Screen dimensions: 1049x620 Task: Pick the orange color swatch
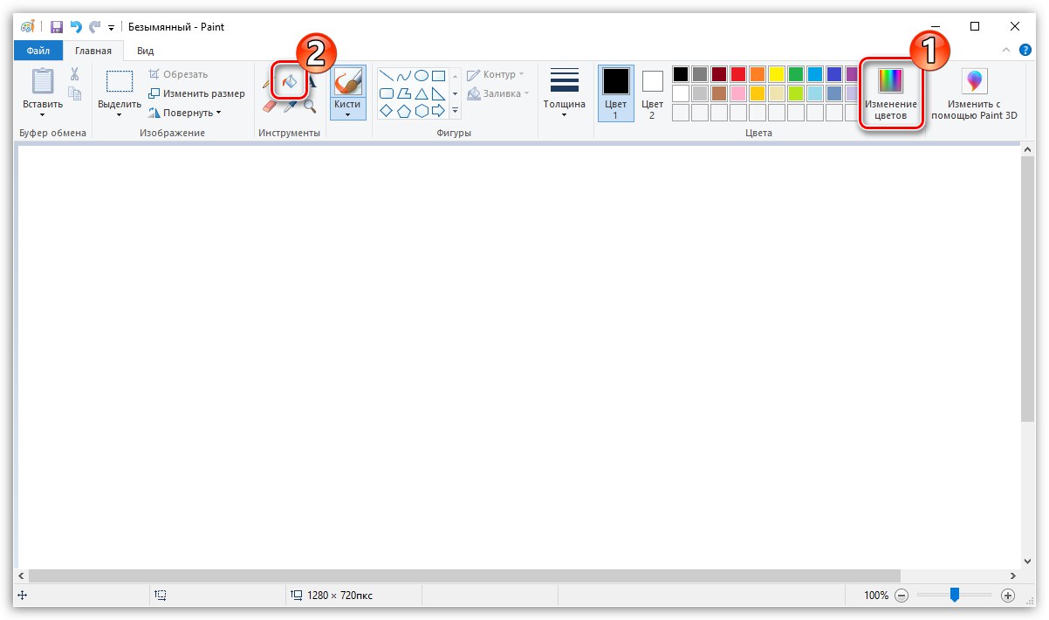[757, 74]
